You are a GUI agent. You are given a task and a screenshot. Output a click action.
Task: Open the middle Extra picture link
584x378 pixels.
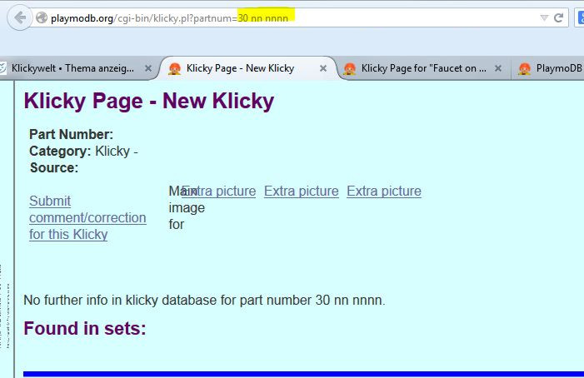coord(301,191)
